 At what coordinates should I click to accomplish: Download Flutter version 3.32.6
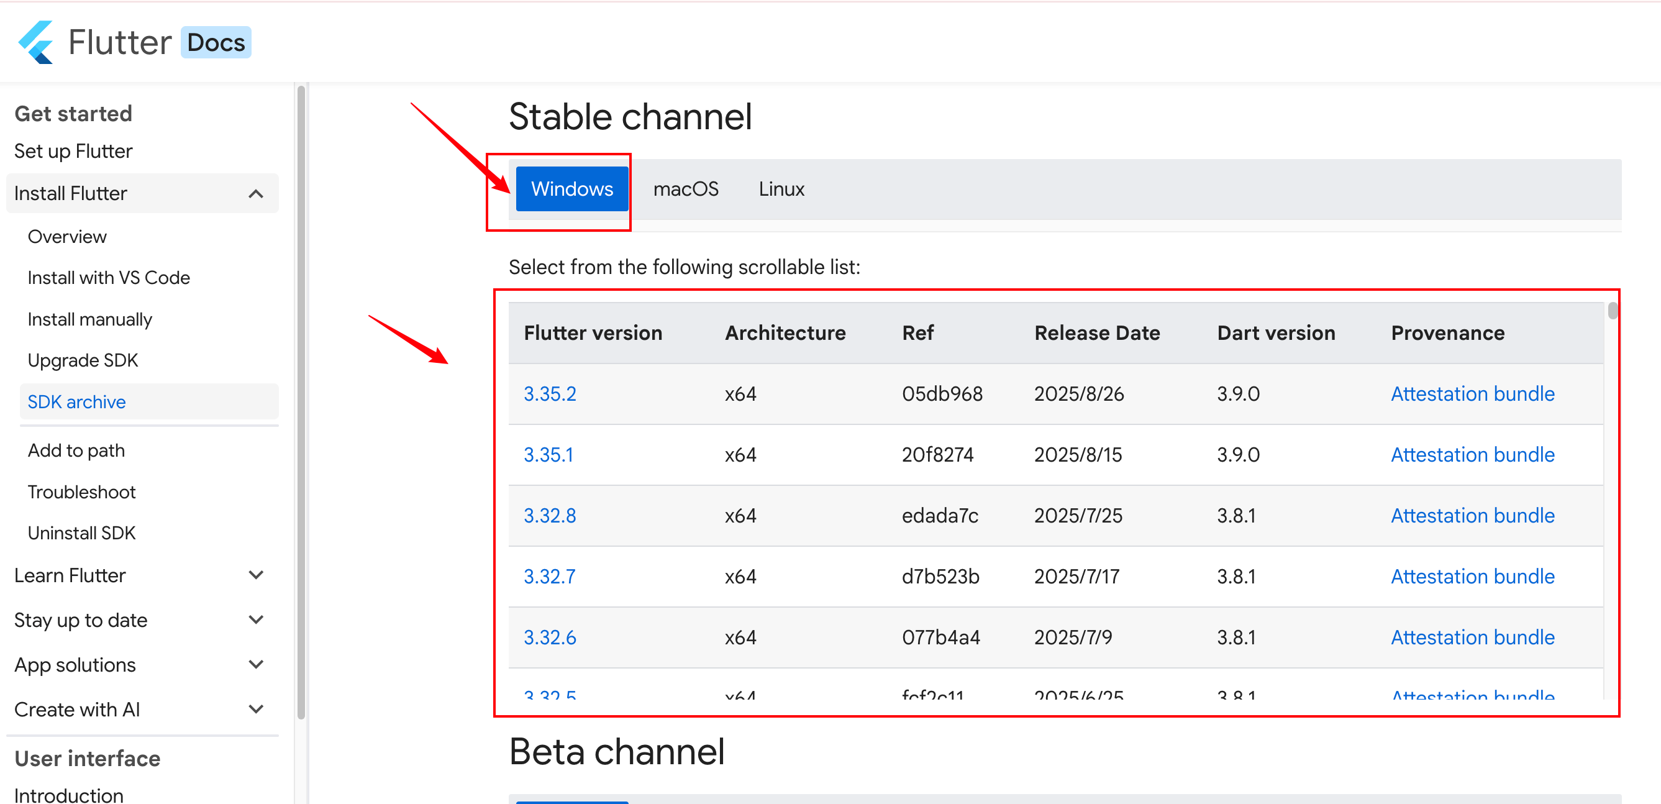pos(549,637)
